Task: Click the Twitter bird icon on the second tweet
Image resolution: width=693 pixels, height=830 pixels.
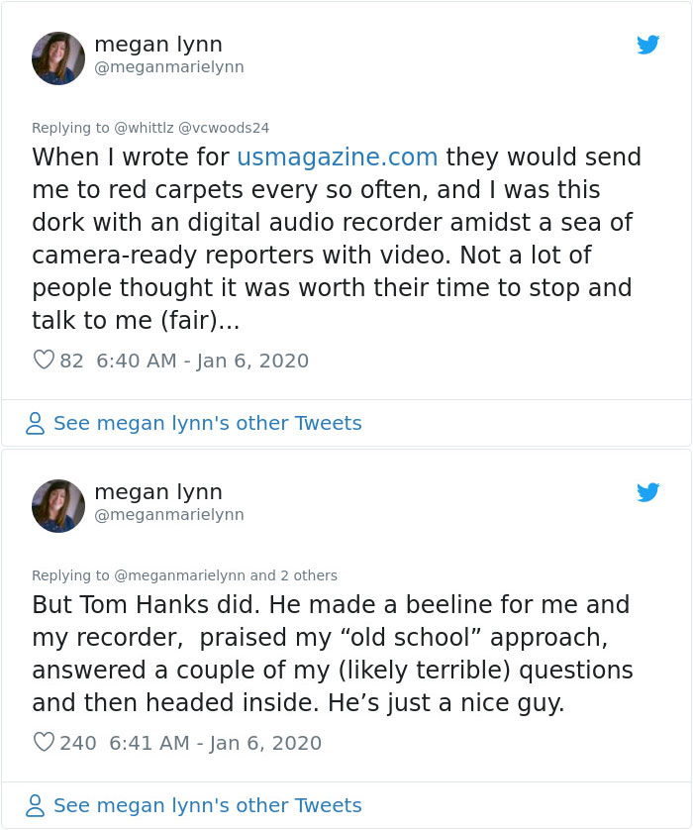Action: tap(648, 492)
